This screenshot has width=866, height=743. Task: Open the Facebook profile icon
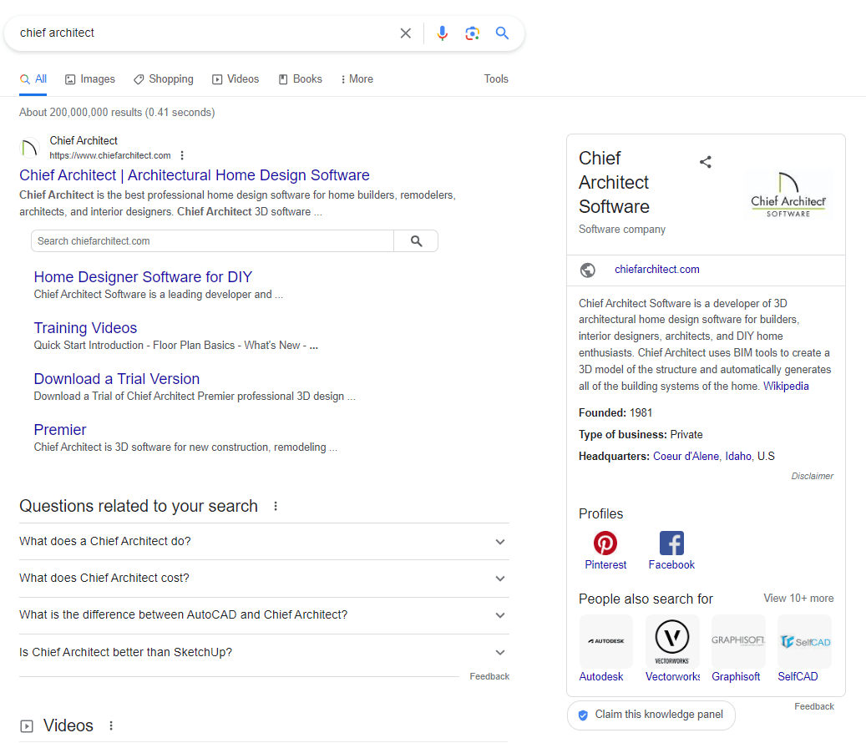coord(671,543)
